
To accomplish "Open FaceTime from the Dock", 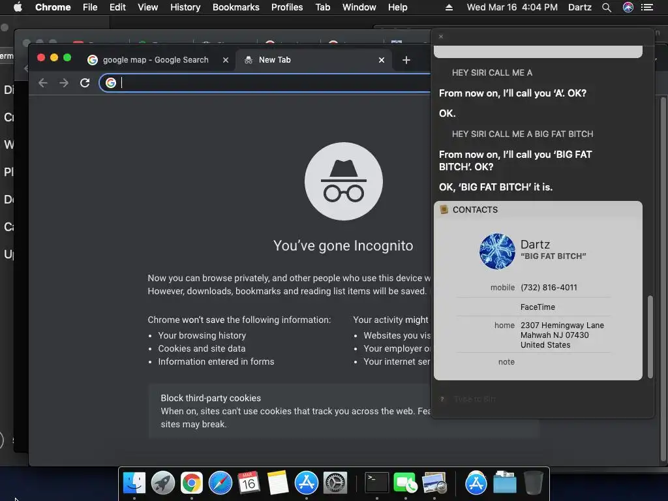I will tap(405, 483).
